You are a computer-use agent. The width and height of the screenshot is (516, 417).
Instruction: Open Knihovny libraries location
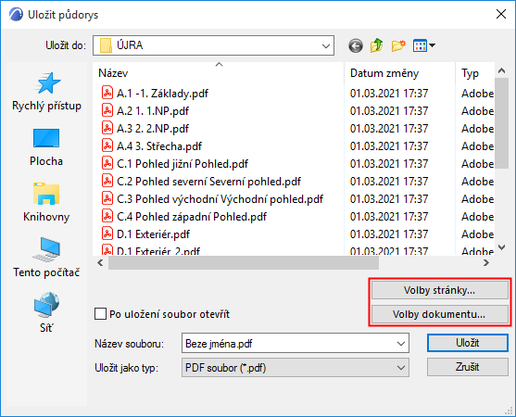(46, 202)
